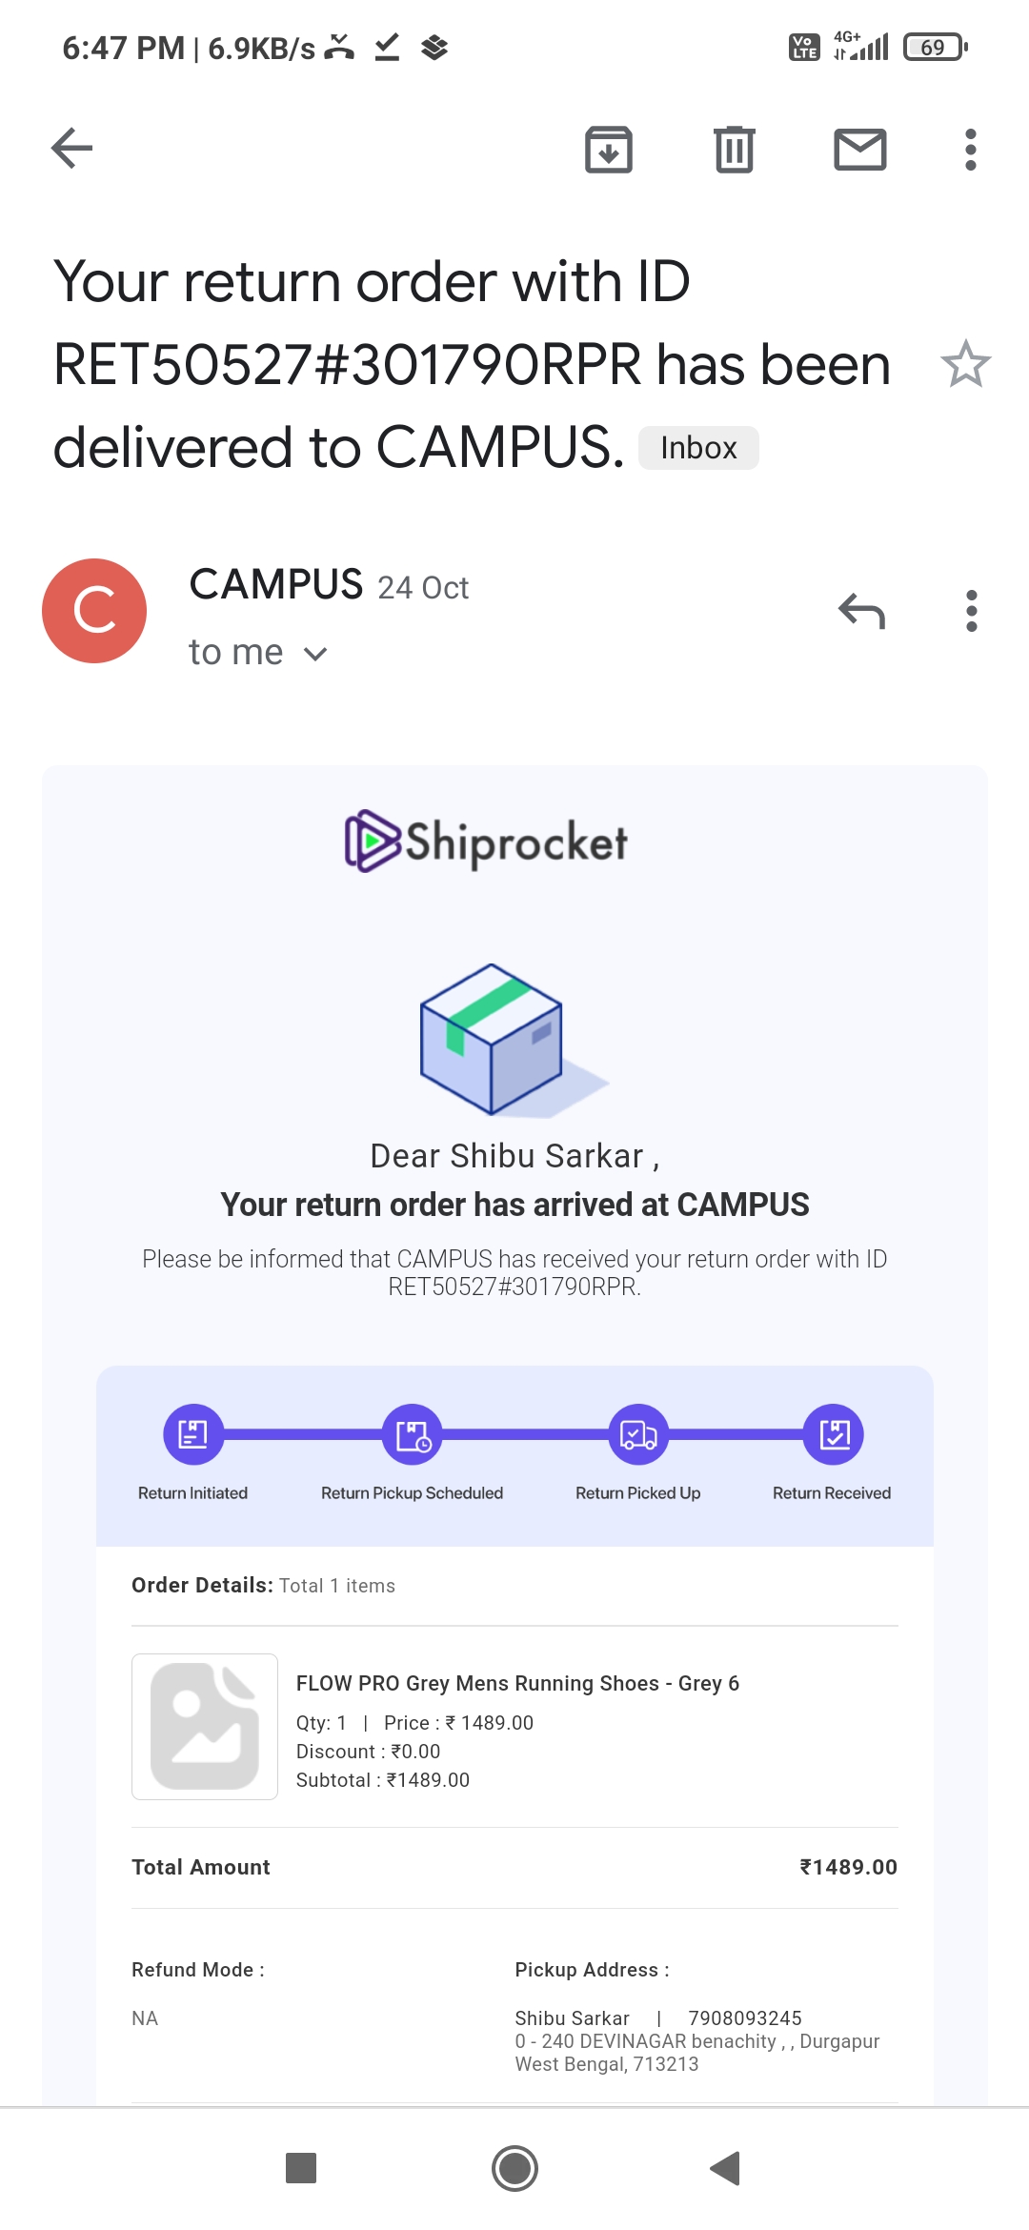This screenshot has width=1029, height=2230.
Task: Click the Return Initiated step icon
Action: [x=193, y=1434]
